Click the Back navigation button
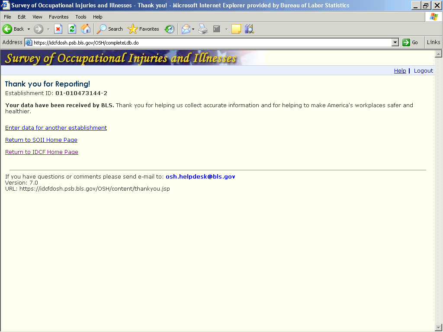This screenshot has width=443, height=332. [13, 29]
